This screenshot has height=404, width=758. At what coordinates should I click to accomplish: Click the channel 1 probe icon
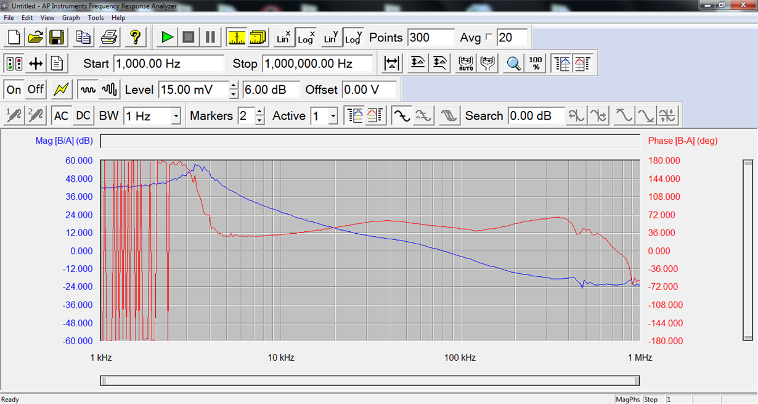[x=14, y=115]
